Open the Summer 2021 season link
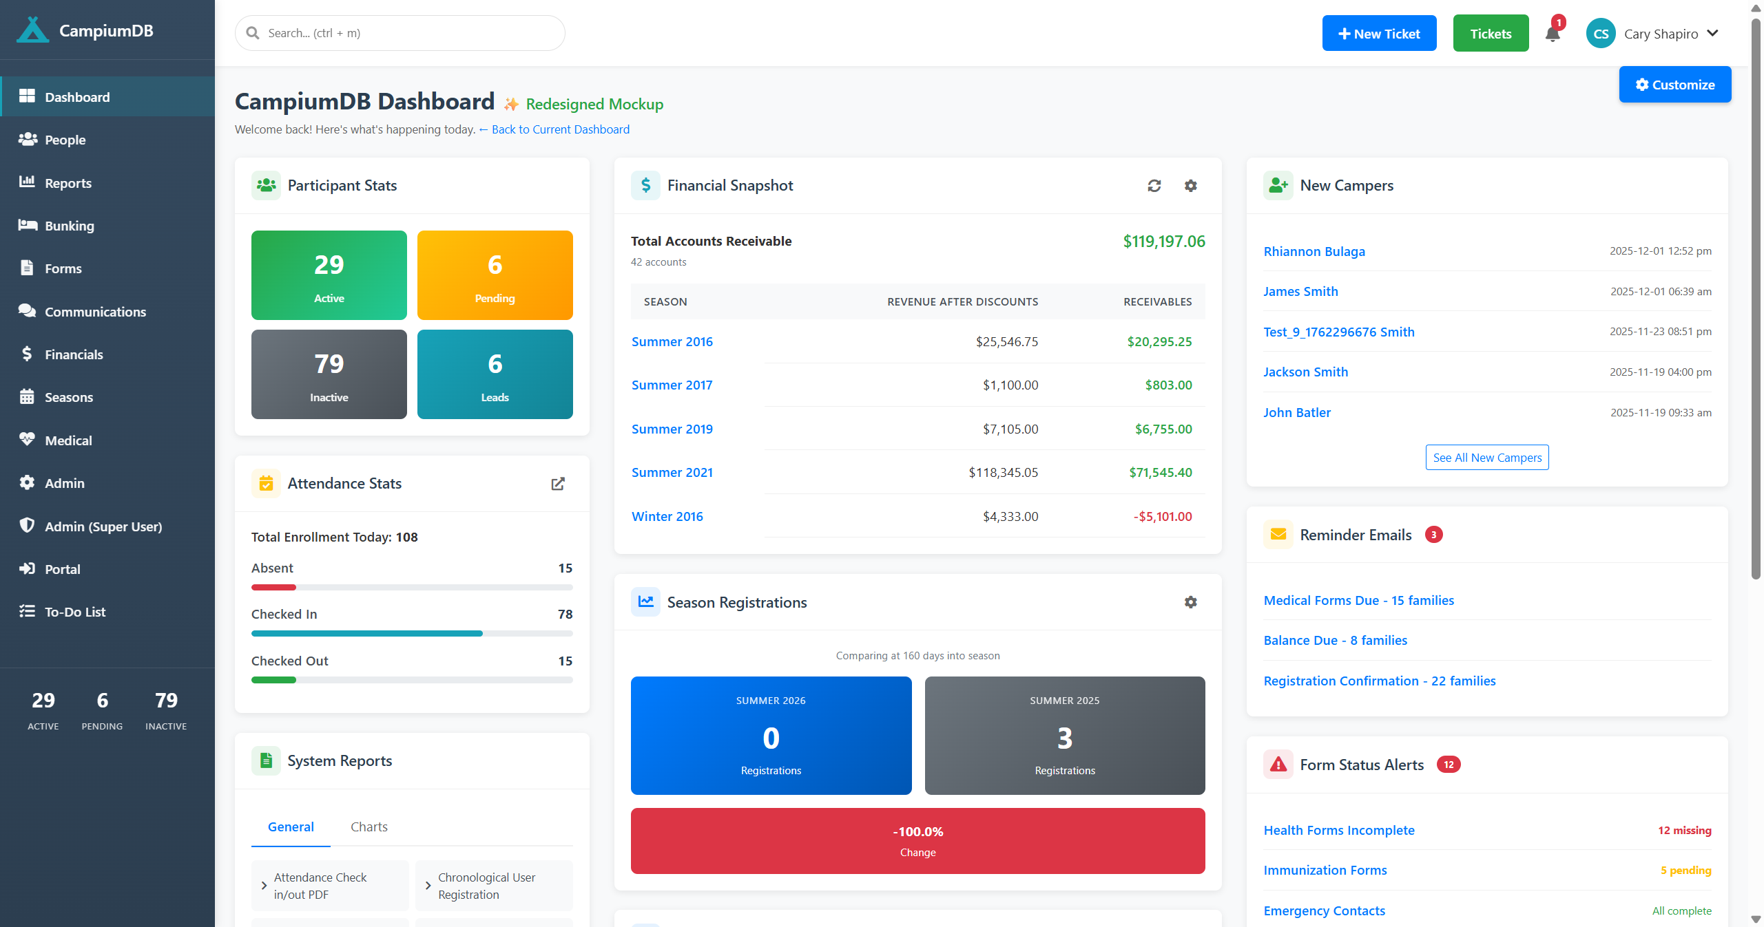The image size is (1764, 927). point(672,472)
